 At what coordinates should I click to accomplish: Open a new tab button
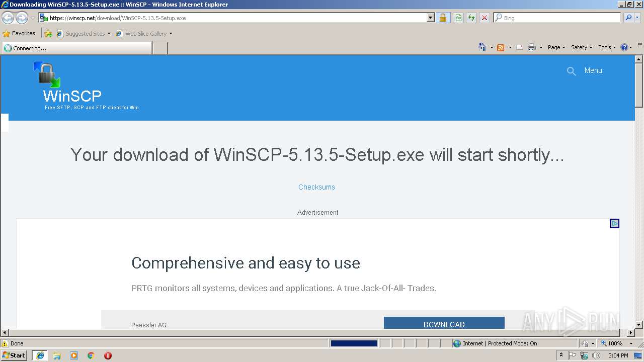(160, 48)
